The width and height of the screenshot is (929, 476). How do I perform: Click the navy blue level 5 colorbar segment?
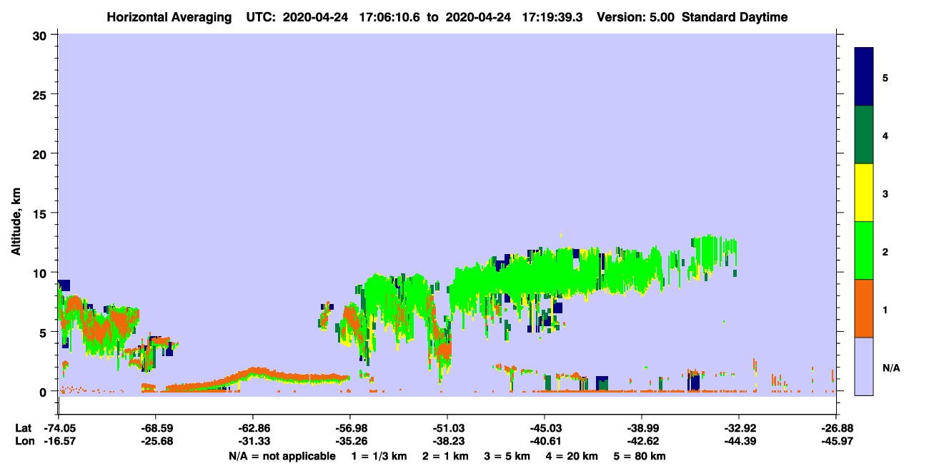(x=864, y=76)
